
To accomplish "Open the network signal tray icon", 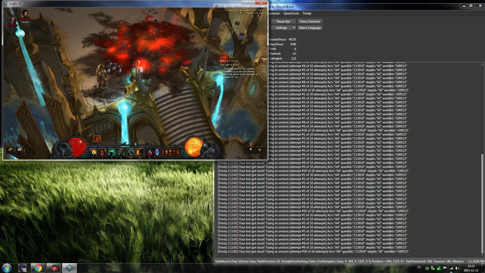I will [x=451, y=268].
